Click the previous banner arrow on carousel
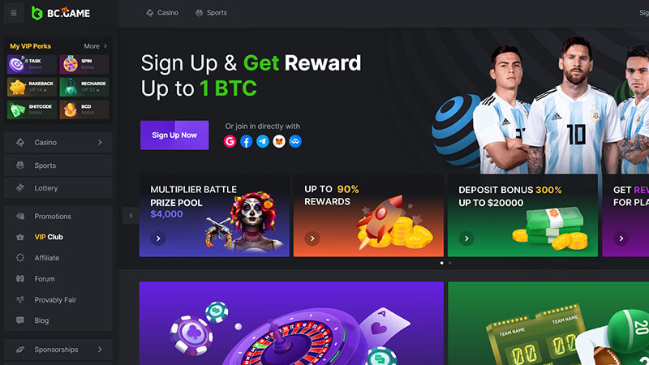This screenshot has width=649, height=365. [x=131, y=216]
